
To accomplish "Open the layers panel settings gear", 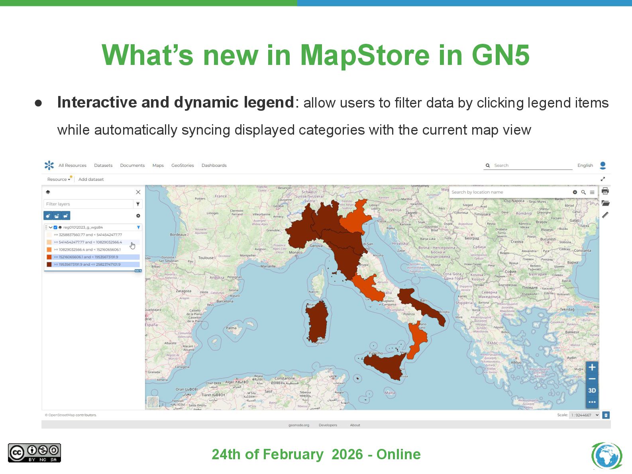I will (138, 216).
